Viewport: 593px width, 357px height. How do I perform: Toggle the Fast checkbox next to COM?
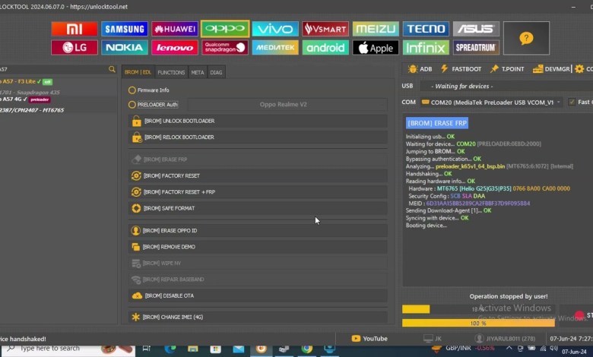572,102
